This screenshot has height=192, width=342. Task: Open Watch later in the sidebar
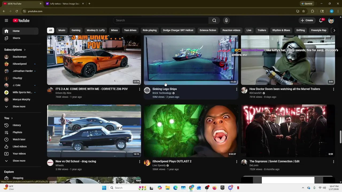pos(20,139)
